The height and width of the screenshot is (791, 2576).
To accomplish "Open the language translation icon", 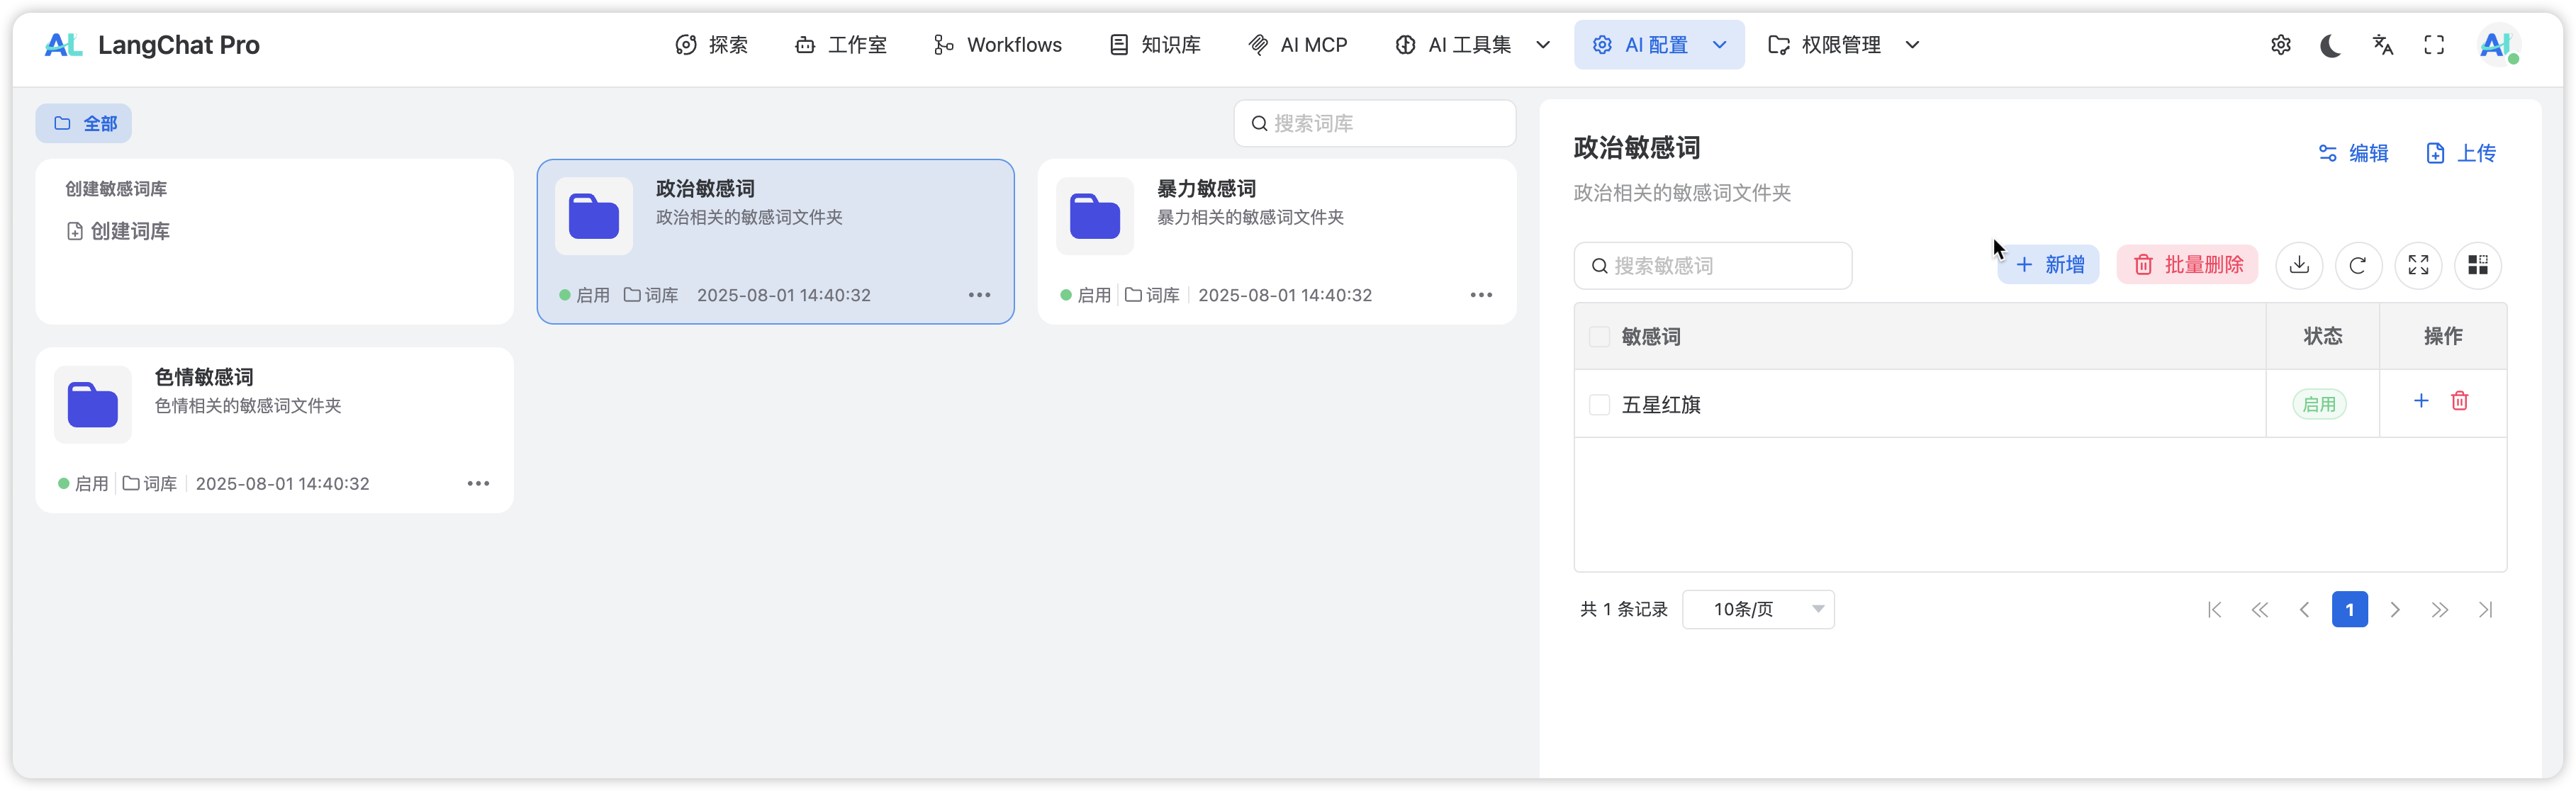I will coord(2382,45).
